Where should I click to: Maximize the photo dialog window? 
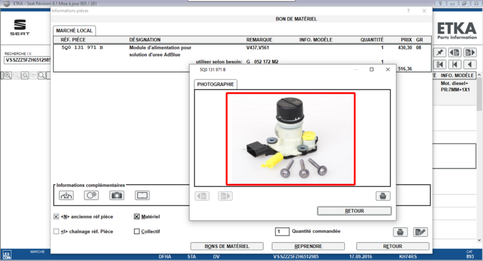click(371, 70)
